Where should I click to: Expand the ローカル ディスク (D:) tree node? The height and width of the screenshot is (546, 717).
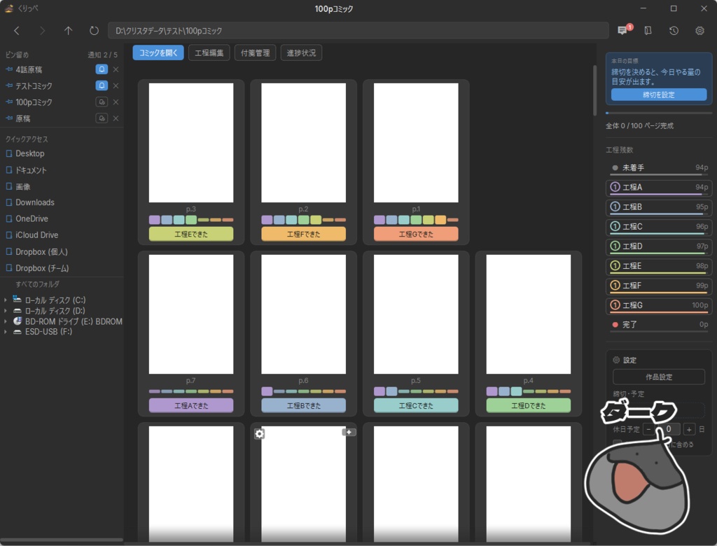(6, 311)
